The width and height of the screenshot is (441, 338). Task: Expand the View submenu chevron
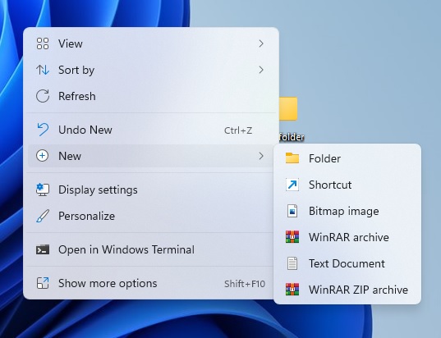click(x=261, y=43)
